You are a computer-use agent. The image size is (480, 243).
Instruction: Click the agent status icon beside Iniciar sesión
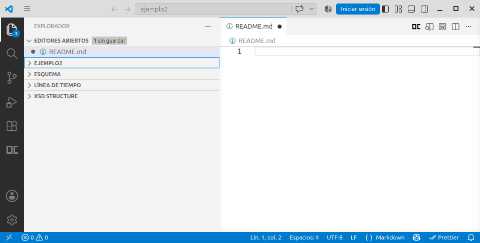point(328,9)
